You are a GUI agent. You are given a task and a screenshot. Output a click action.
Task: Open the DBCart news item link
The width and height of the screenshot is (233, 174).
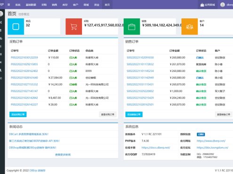pos(29,134)
